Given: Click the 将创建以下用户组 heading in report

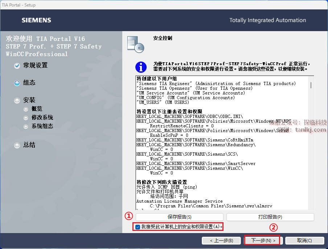Looking at the screenshot, I should pos(157,79).
